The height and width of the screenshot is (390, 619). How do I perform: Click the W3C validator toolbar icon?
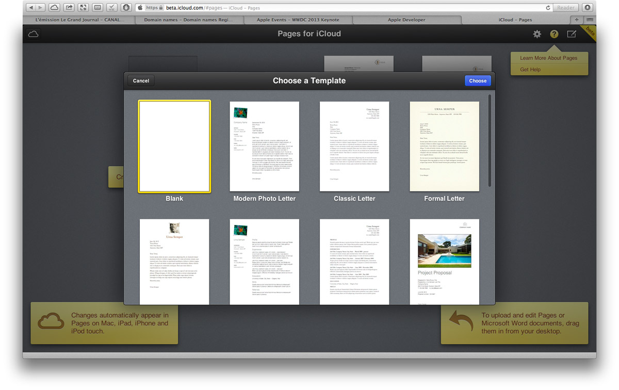pos(112,8)
